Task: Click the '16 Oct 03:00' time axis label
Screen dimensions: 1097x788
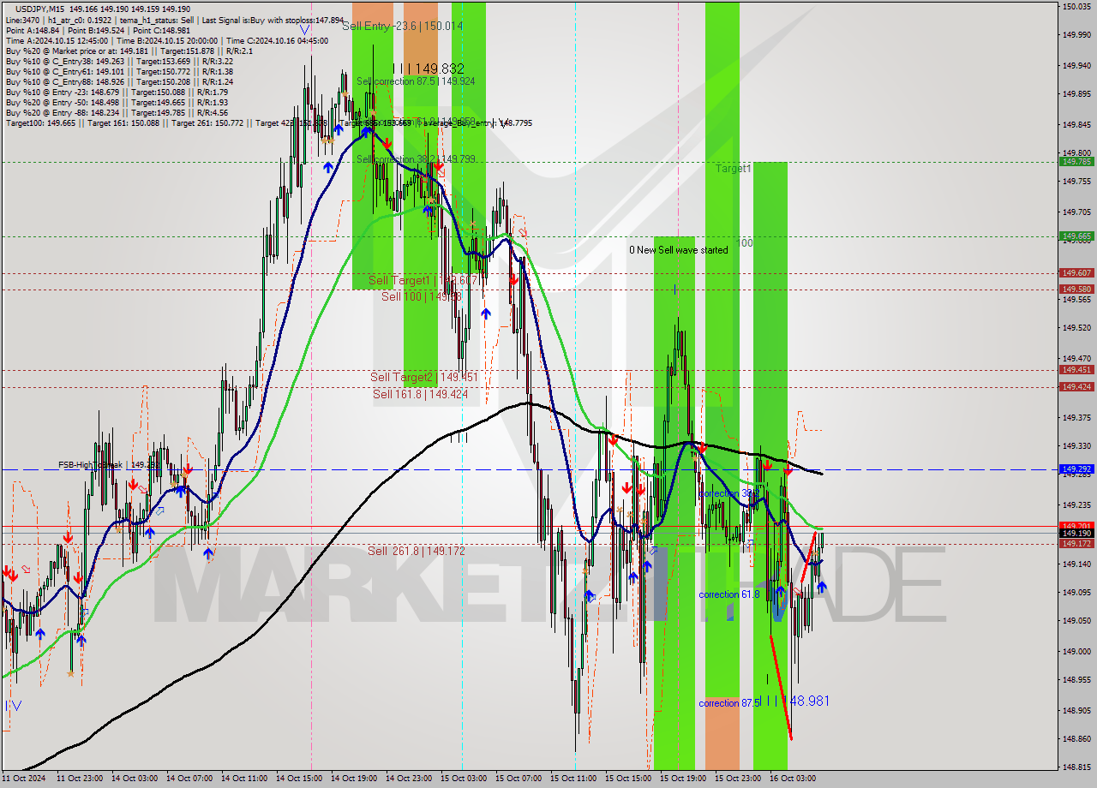Action: point(792,779)
